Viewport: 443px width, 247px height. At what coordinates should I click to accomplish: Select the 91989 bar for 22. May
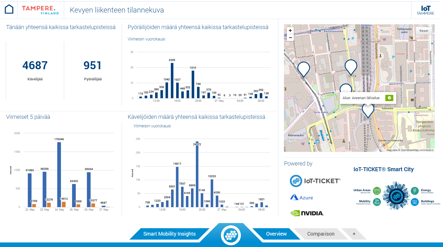click(30, 190)
